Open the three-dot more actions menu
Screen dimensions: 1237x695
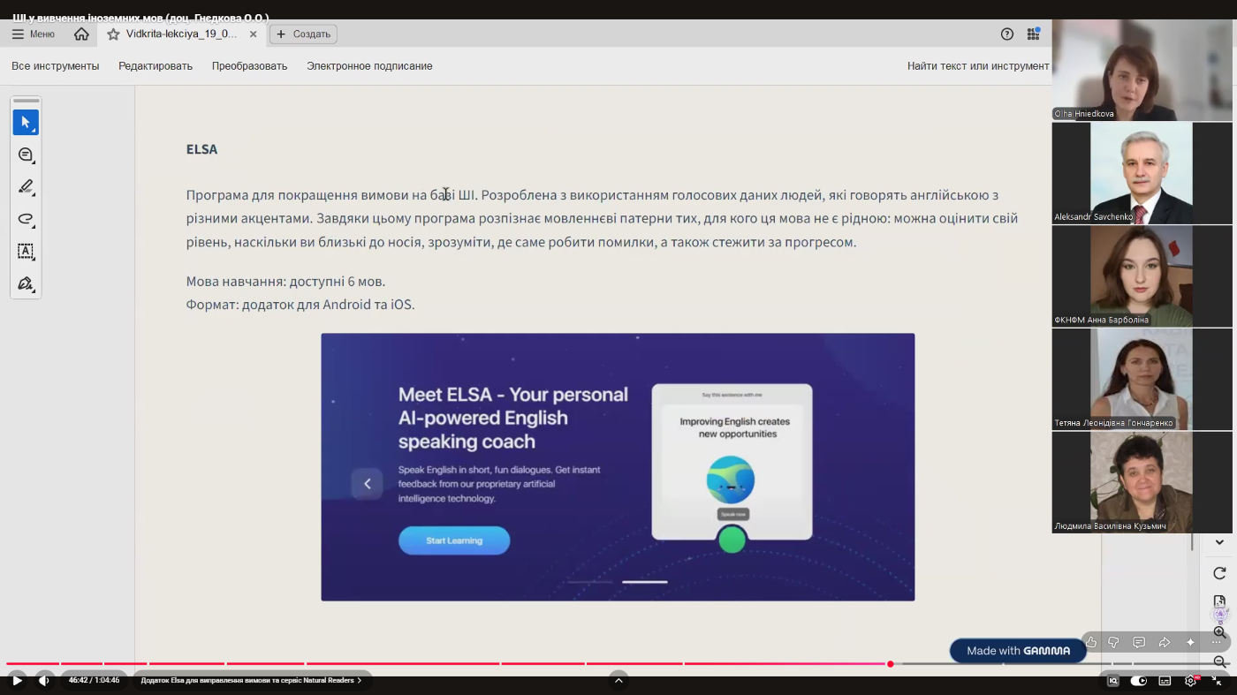pos(1216,642)
